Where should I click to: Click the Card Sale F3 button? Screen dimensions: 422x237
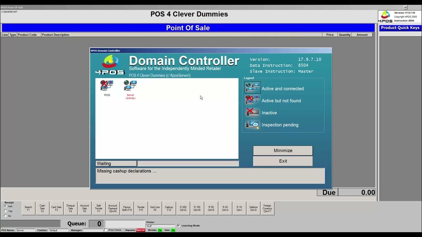point(56,208)
